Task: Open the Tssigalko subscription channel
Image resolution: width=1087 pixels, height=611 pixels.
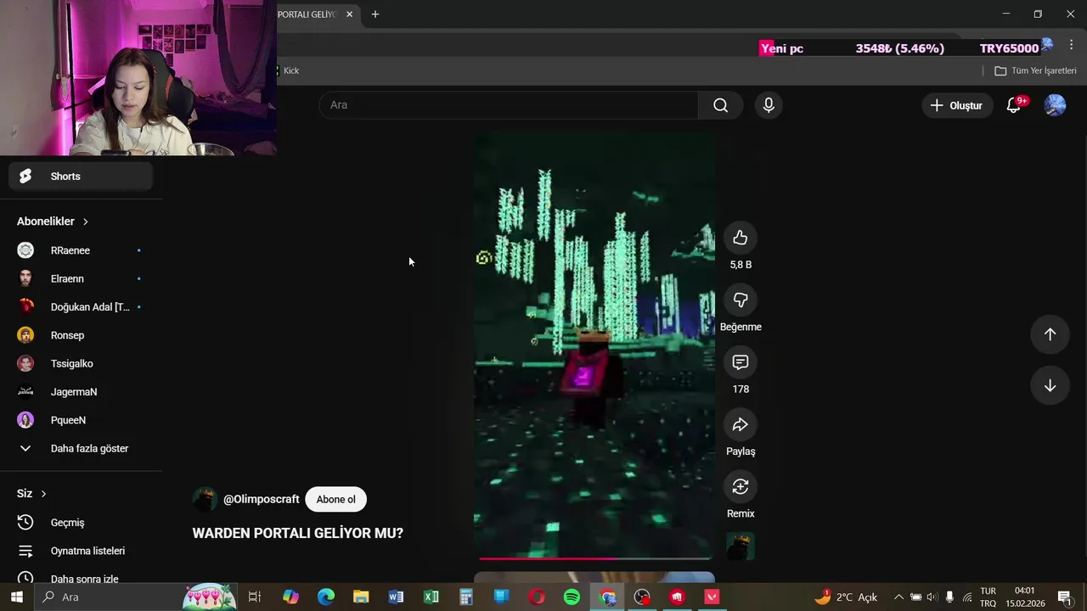Action: click(x=81, y=363)
